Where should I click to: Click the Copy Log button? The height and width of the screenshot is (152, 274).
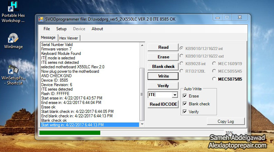(226, 121)
